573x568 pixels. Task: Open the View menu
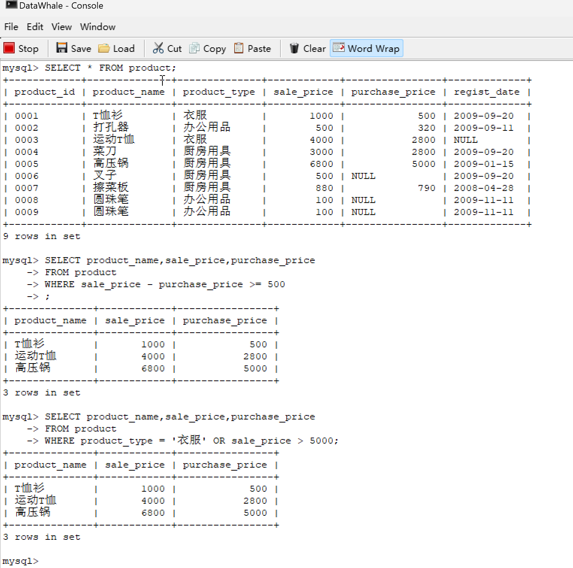[x=62, y=27]
